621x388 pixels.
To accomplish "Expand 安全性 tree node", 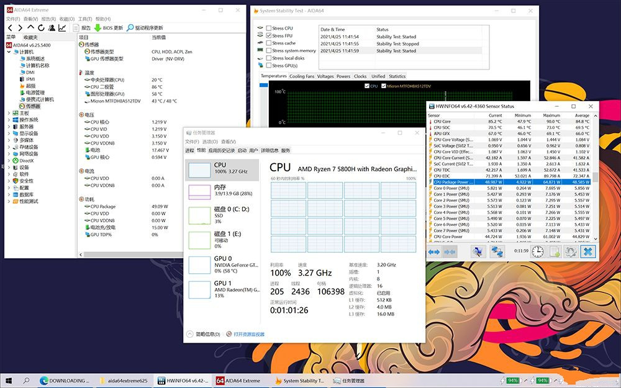I will tap(9, 181).
